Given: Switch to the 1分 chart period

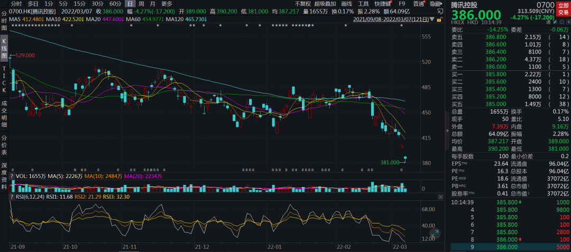Looking at the screenshot, I should pos(49,4).
